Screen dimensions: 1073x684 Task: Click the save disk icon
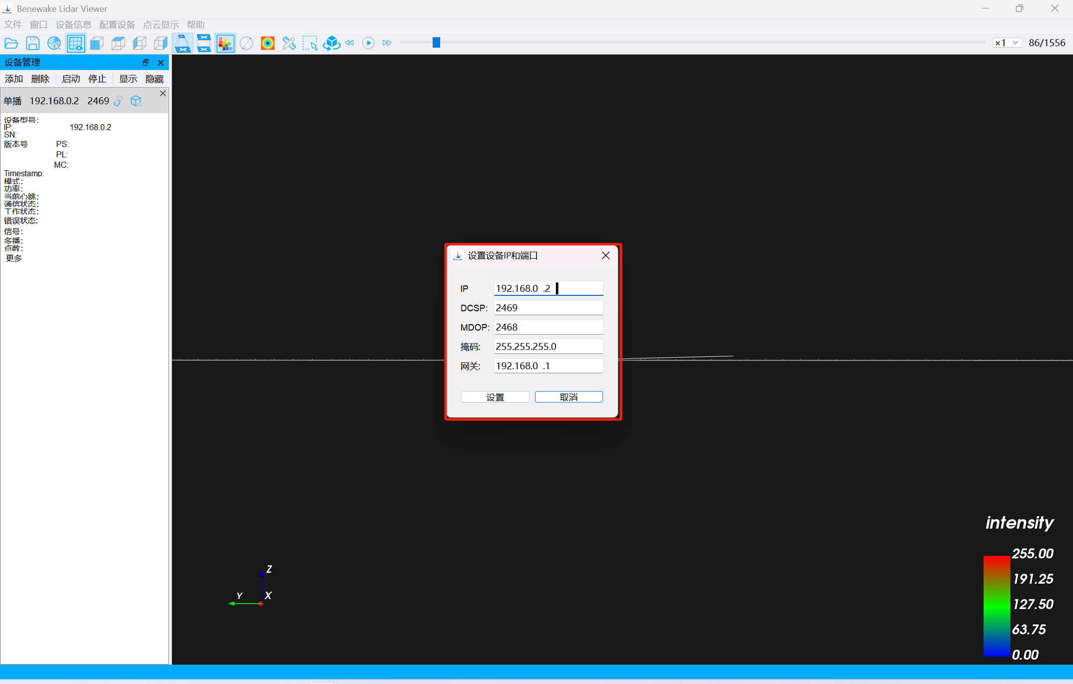33,43
